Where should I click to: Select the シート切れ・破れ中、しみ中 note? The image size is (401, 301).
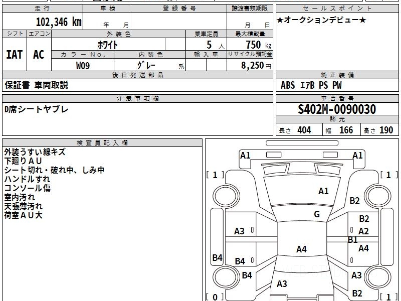tap(54, 170)
